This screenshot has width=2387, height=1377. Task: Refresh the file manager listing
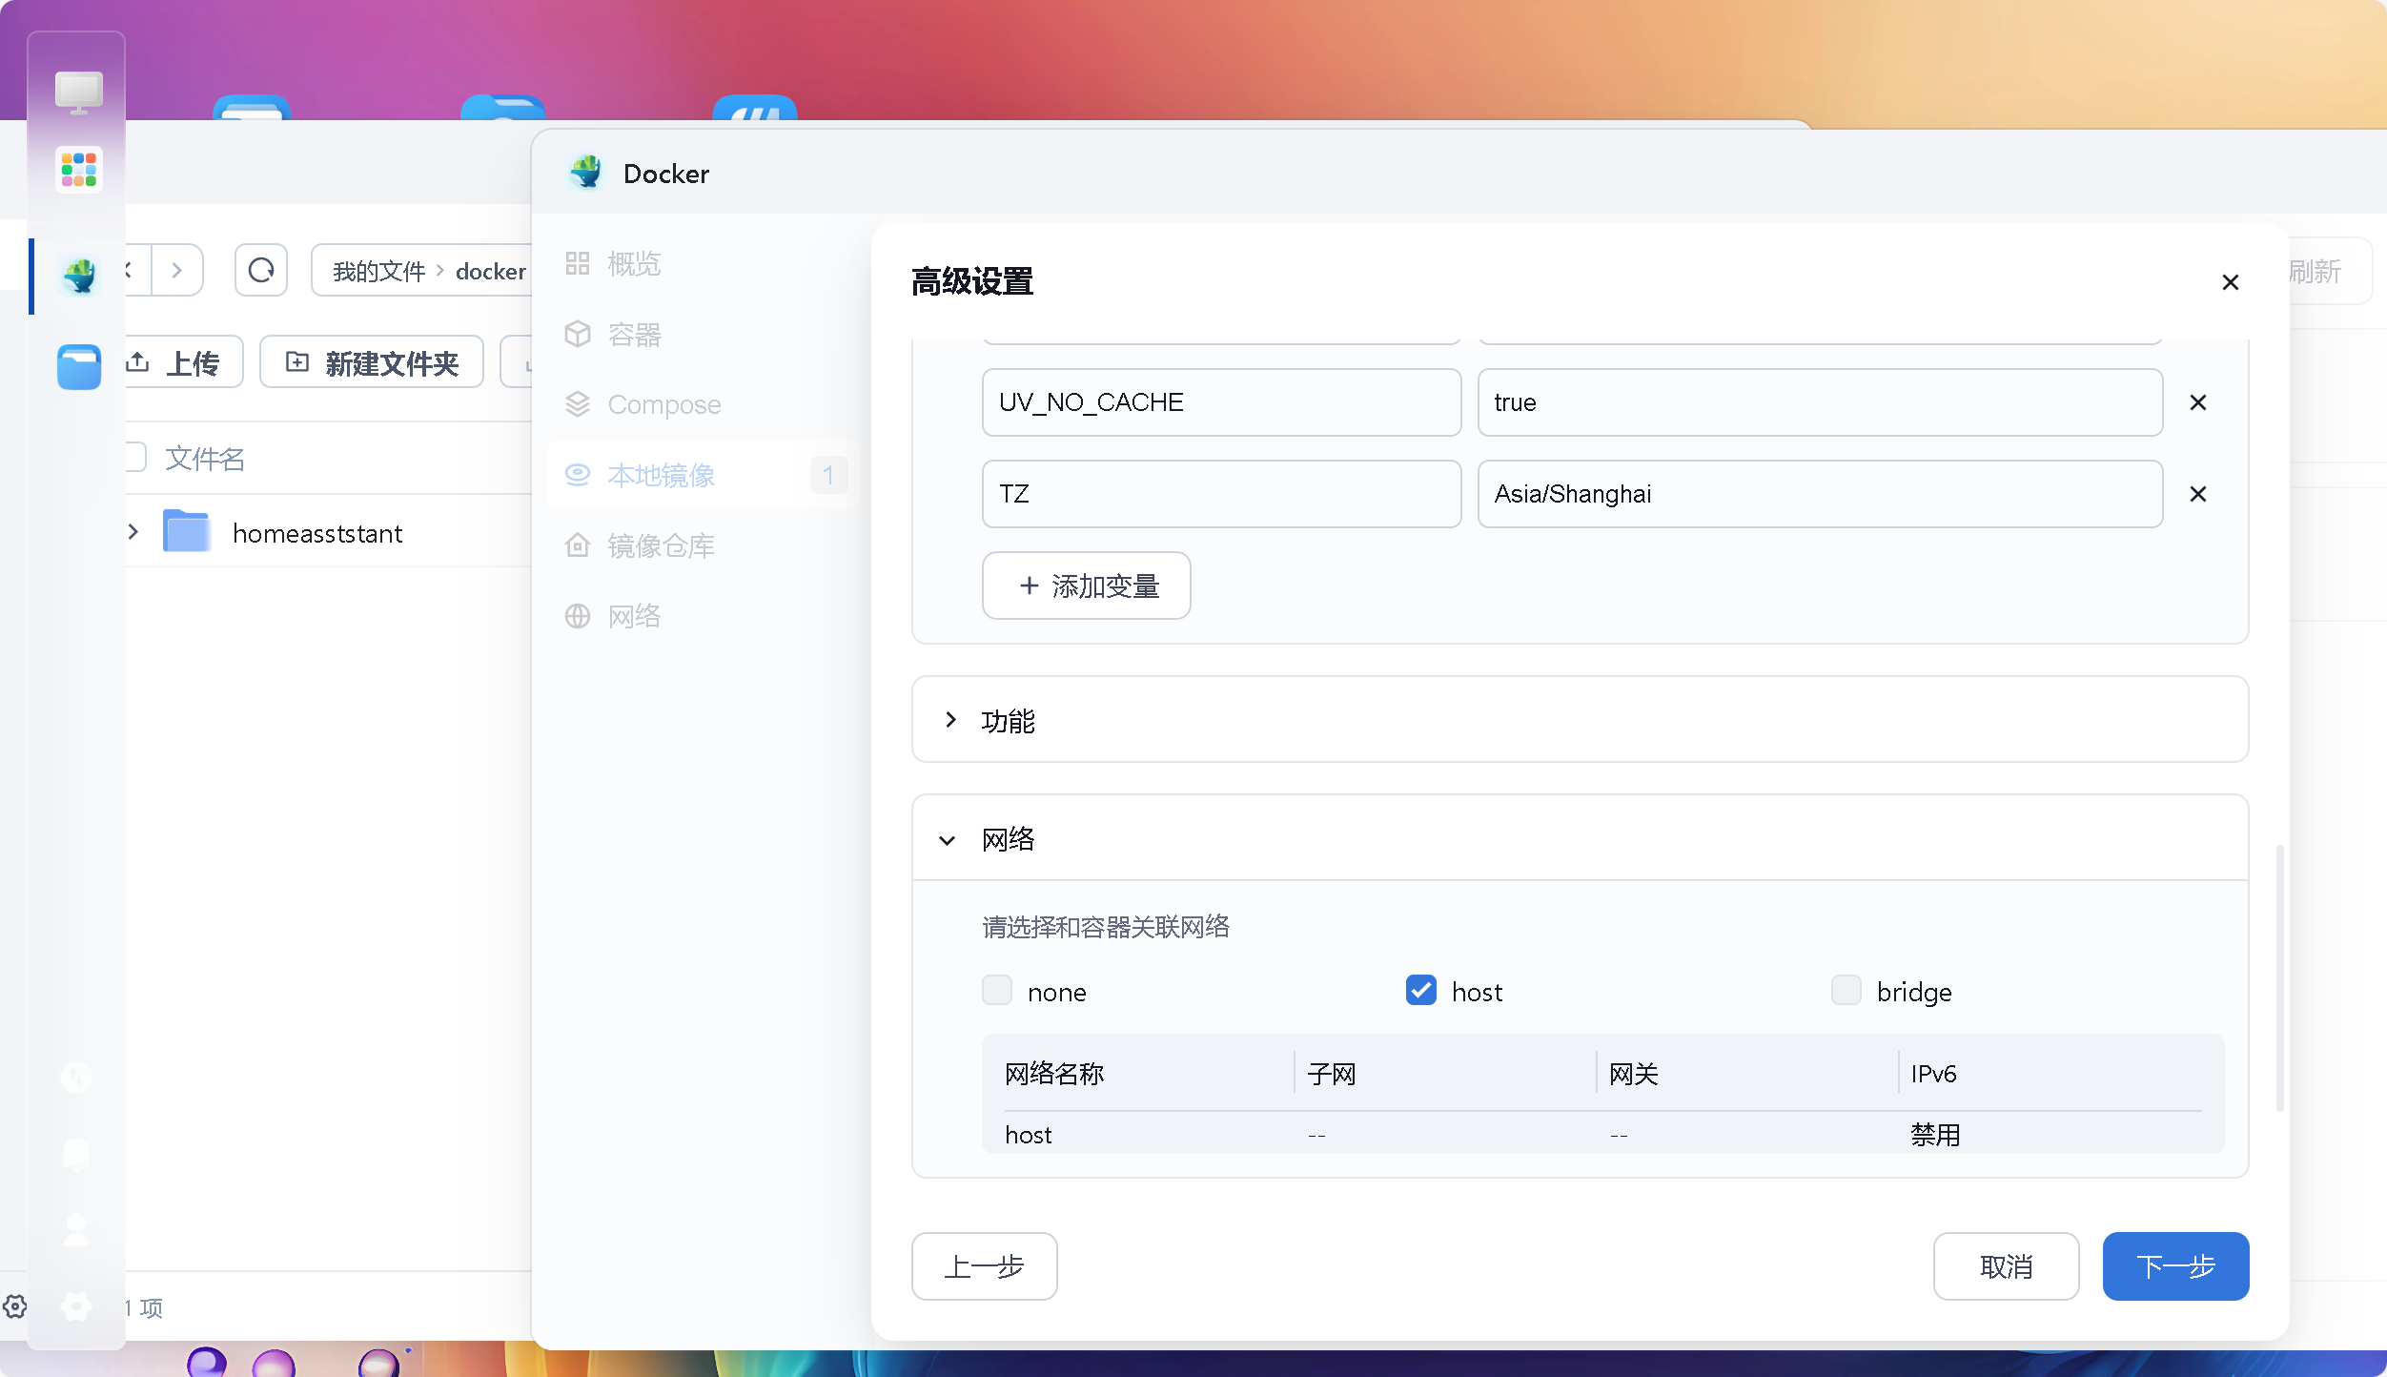[x=261, y=270]
